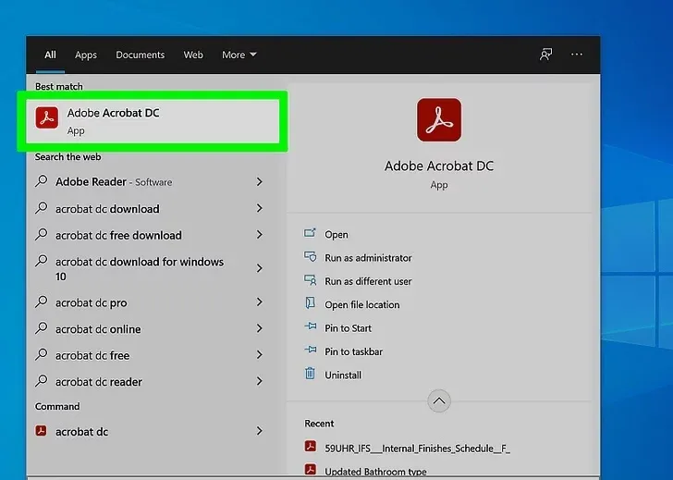The height and width of the screenshot is (480, 673).
Task: Expand the More filter dropdown
Action: coord(239,55)
